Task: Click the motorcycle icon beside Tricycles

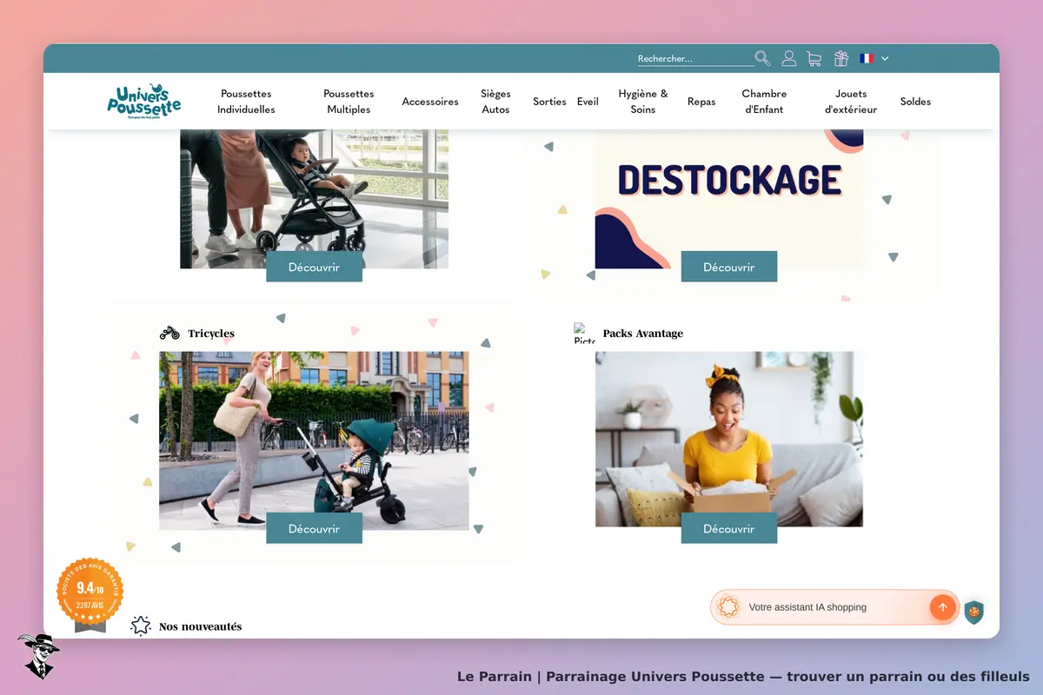Action: (x=169, y=333)
